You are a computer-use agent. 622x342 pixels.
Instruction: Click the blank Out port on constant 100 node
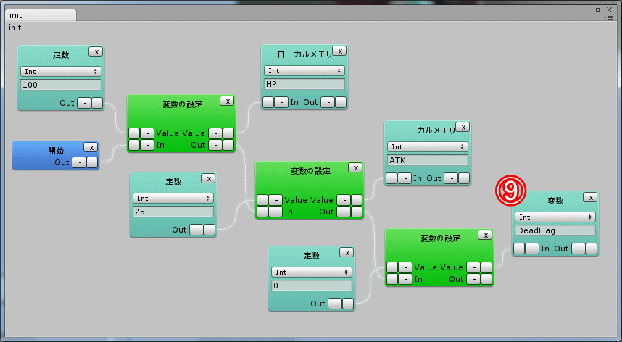pos(97,103)
